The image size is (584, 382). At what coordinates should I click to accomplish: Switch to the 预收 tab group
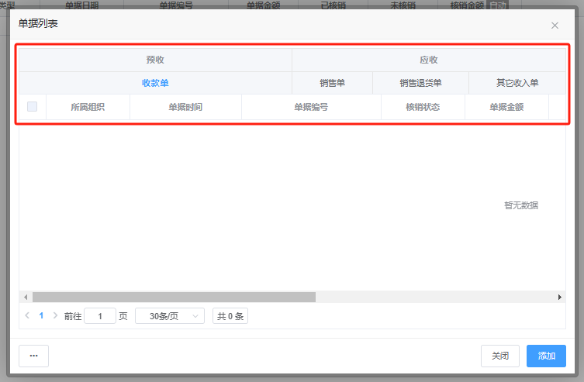pyautogui.click(x=155, y=60)
